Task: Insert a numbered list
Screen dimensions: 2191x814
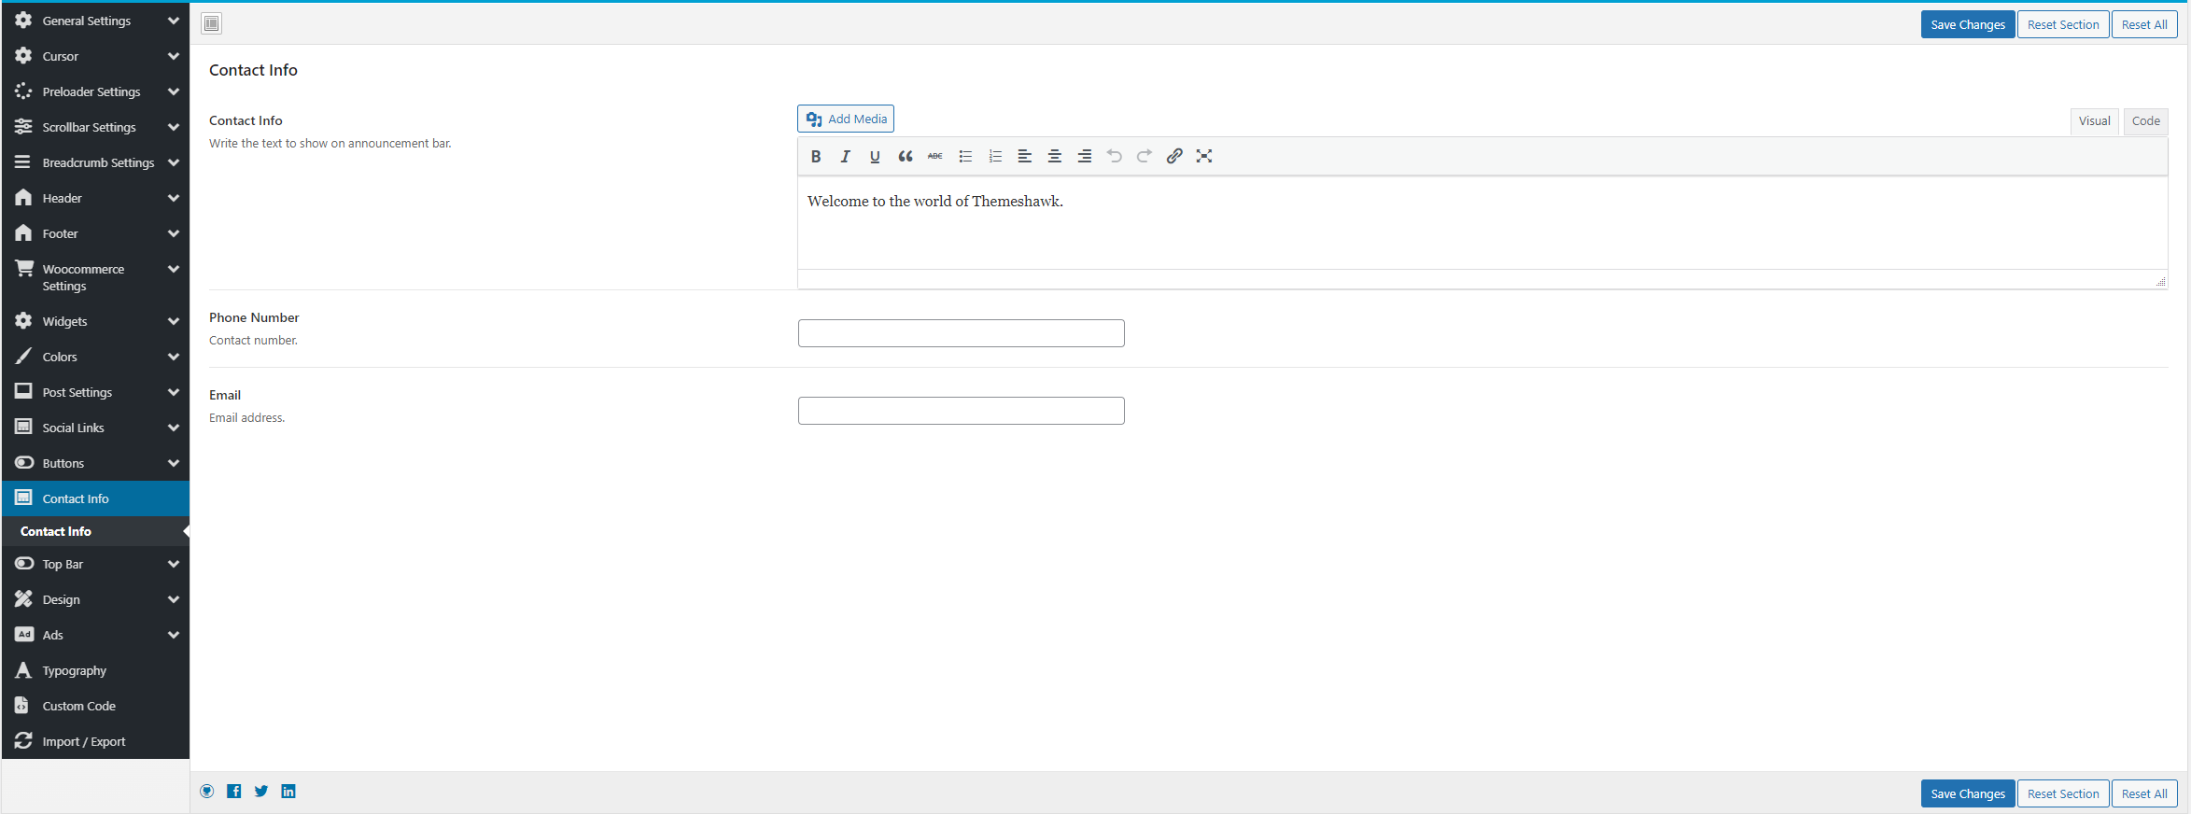Action: click(995, 157)
